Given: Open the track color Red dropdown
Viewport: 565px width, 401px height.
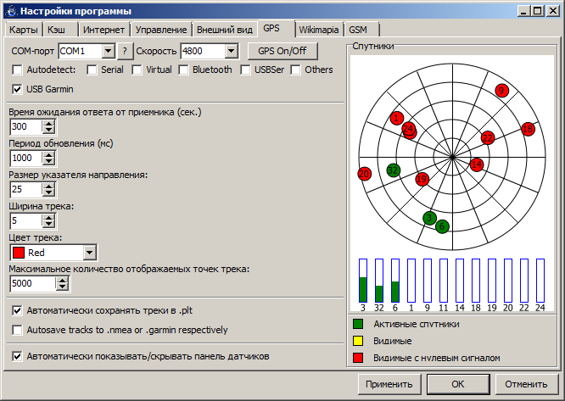Looking at the screenshot, I should click(x=89, y=253).
